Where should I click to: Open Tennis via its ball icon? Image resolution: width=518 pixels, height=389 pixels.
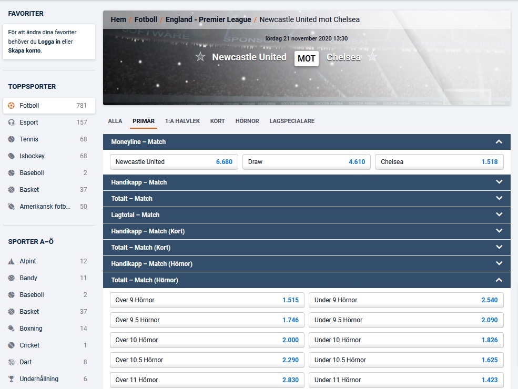[11, 139]
